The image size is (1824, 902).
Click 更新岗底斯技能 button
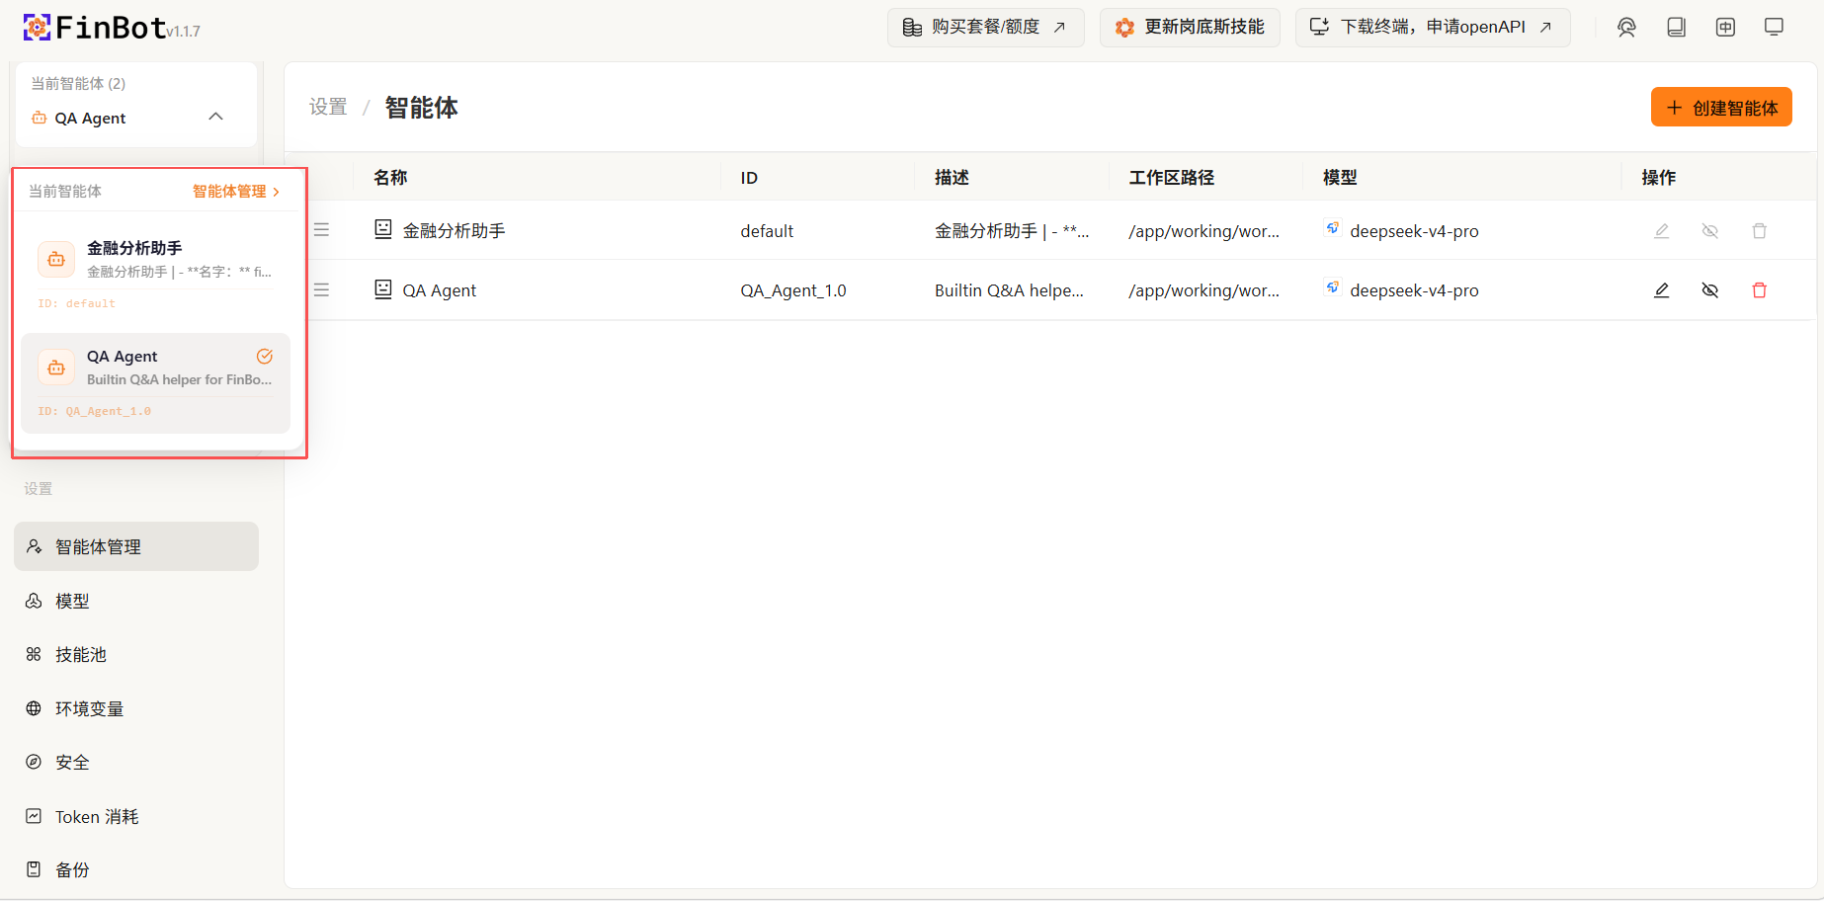point(1190,28)
